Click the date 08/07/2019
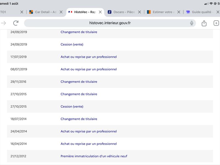 (x=19, y=69)
